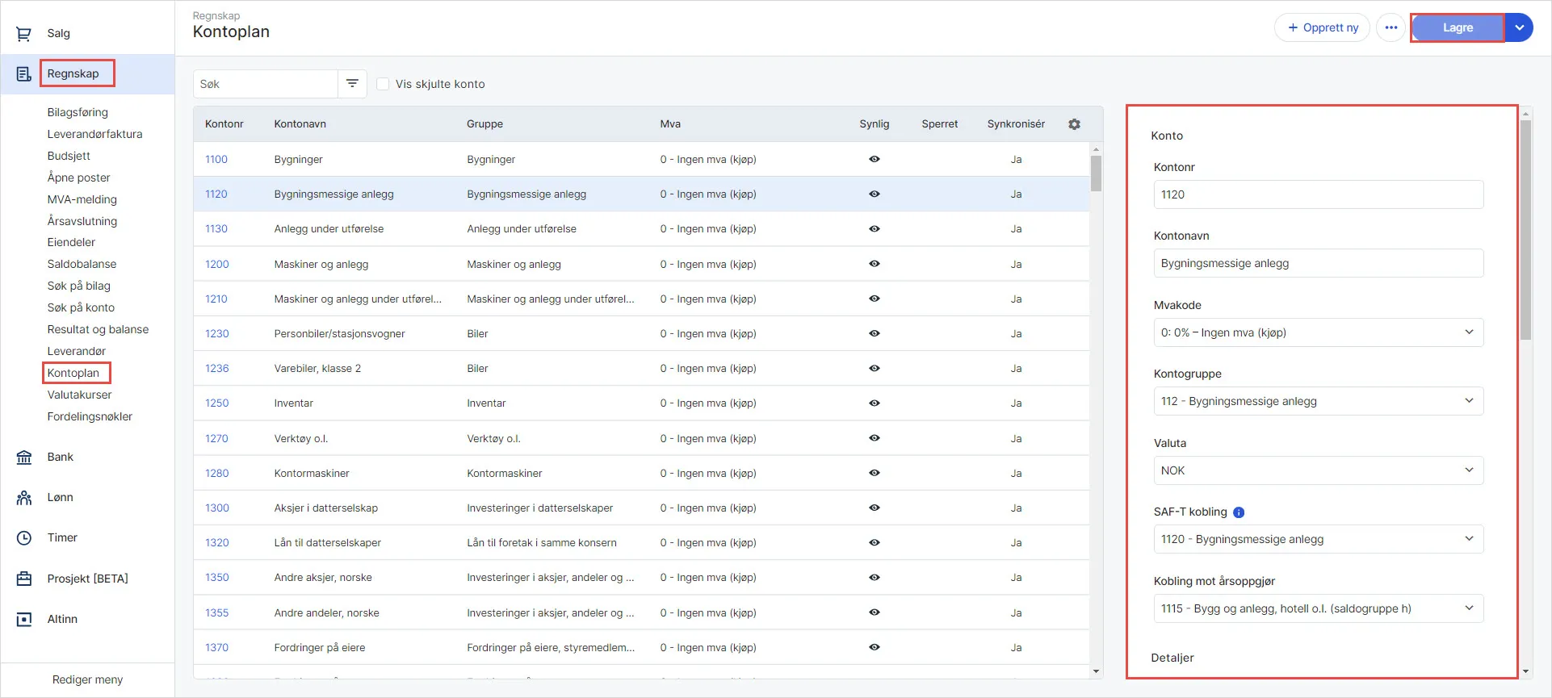Open account 1200 link
Viewport: 1552px width, 698px height.
click(x=216, y=265)
